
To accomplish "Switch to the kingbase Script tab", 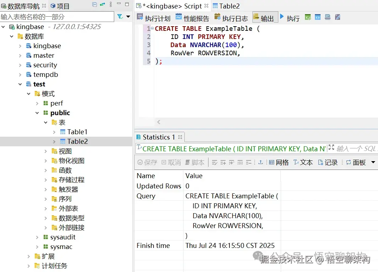I will pyautogui.click(x=172, y=6).
